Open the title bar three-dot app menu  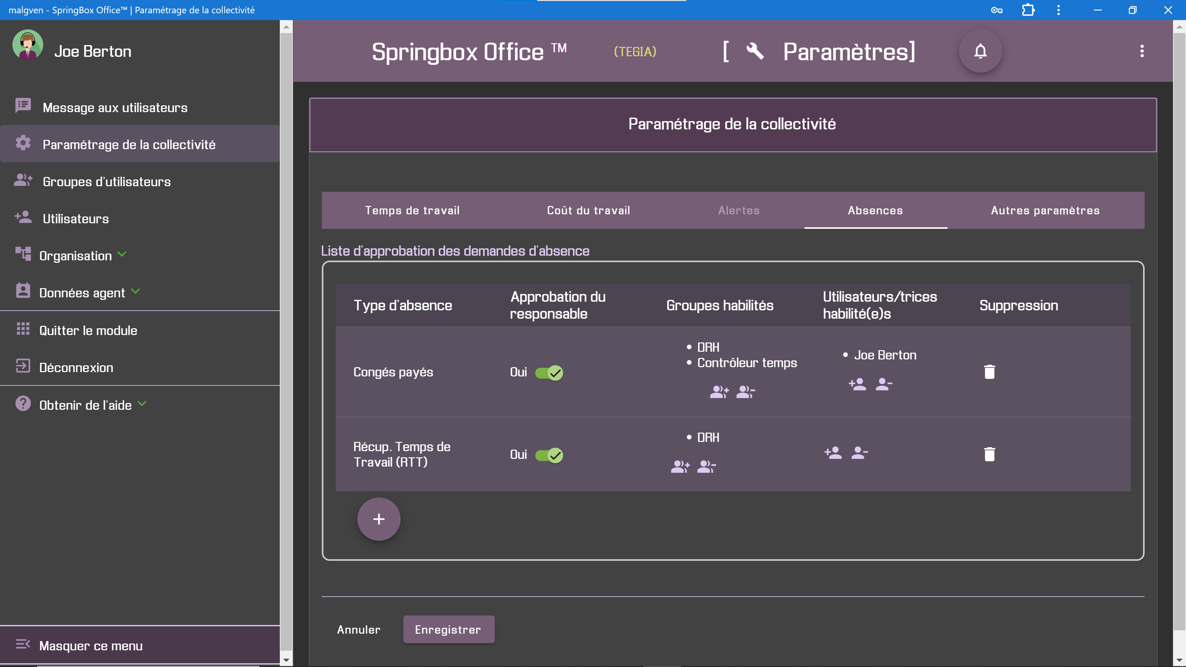click(x=1058, y=10)
